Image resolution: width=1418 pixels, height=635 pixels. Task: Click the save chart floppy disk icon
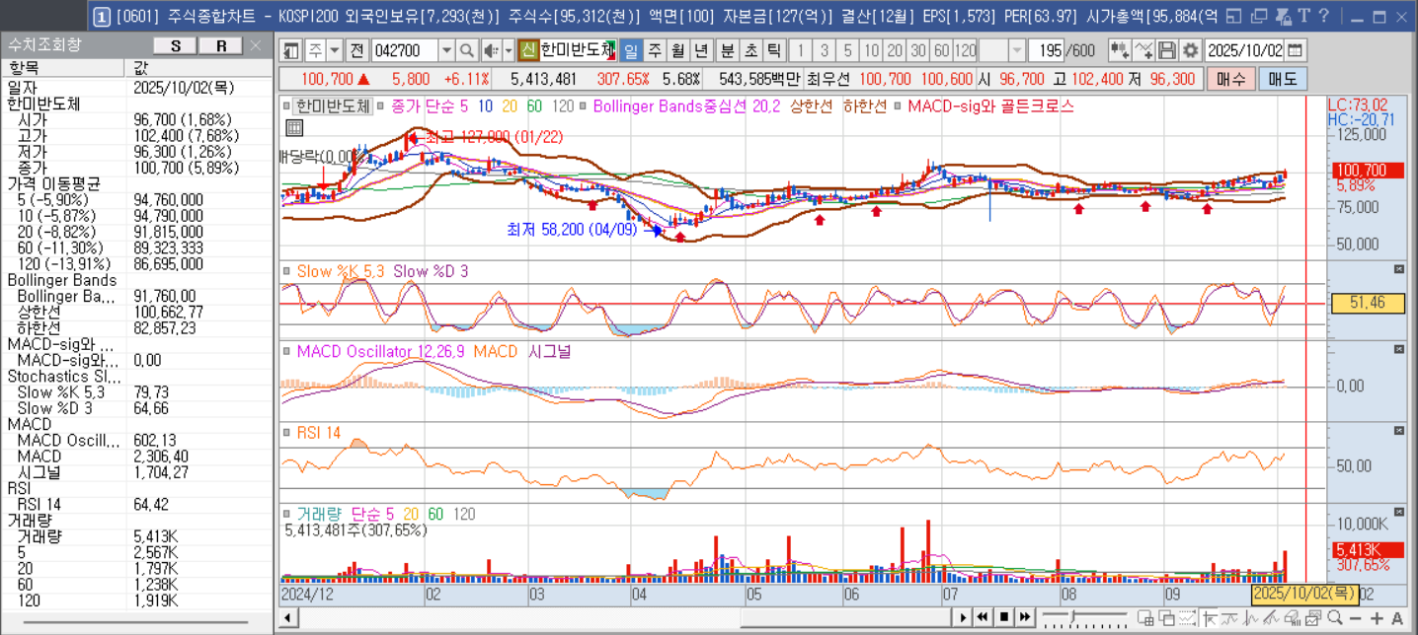point(1167,51)
